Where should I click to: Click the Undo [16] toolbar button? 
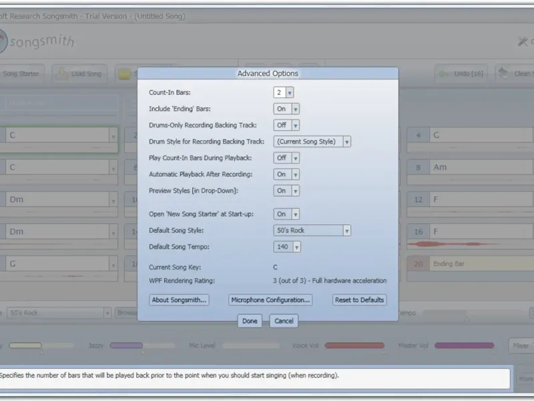[461, 74]
